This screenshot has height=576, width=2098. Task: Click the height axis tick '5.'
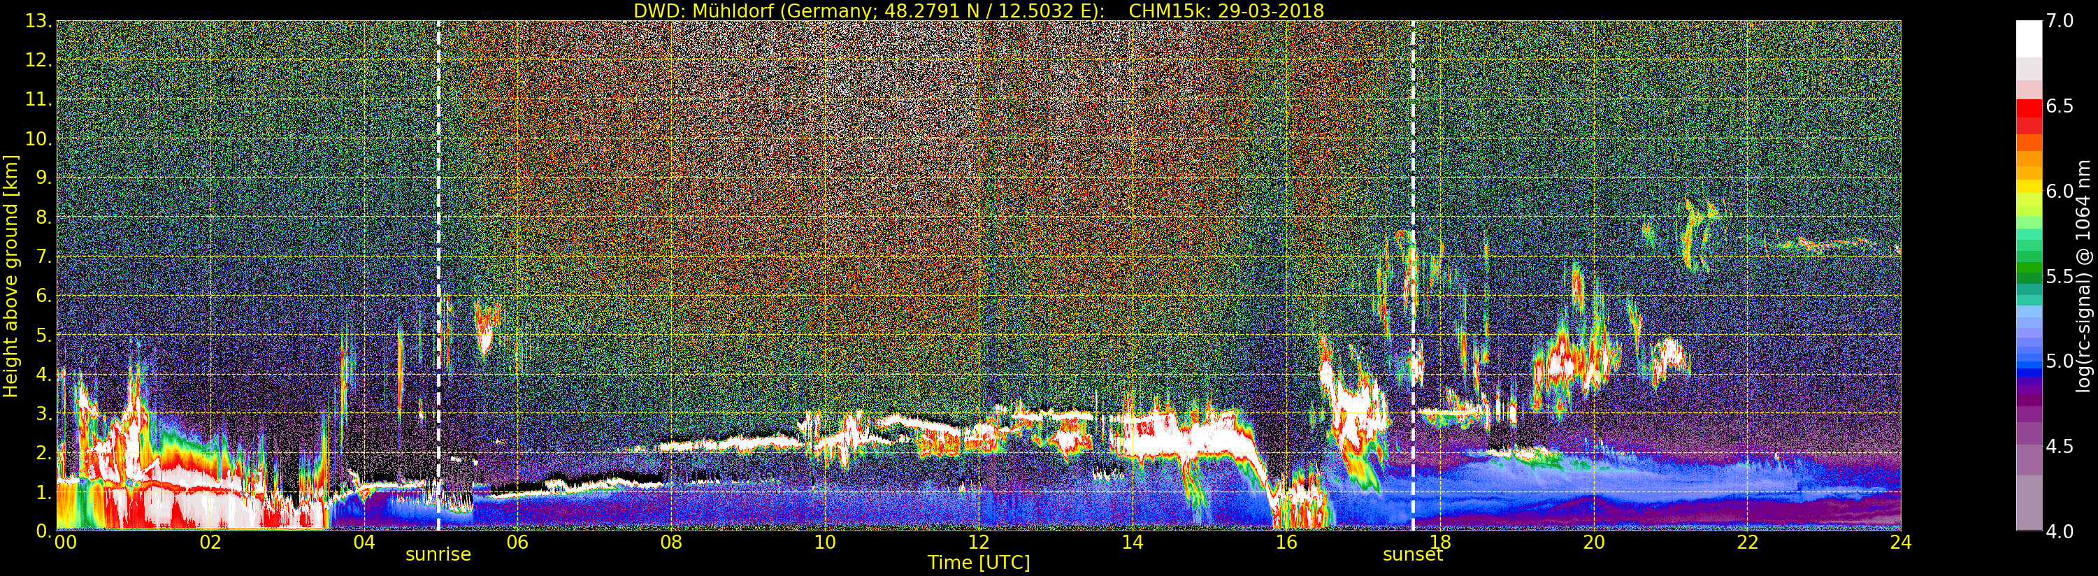point(44,335)
